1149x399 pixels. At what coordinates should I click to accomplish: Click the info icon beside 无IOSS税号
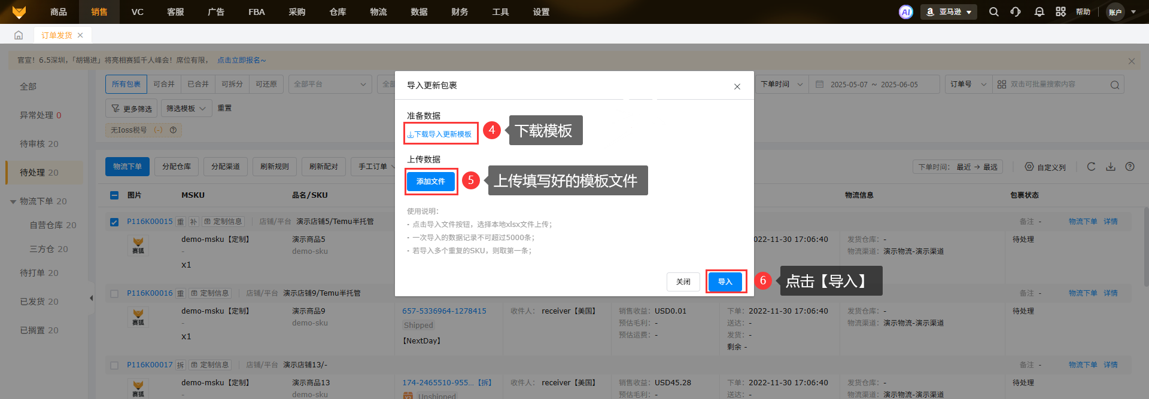click(173, 130)
